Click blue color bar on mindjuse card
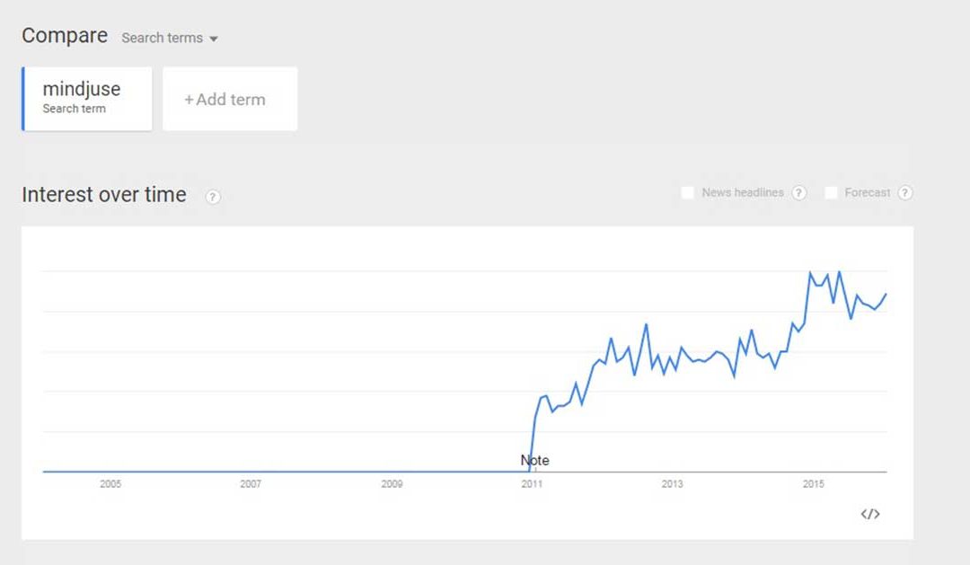 click(x=23, y=98)
